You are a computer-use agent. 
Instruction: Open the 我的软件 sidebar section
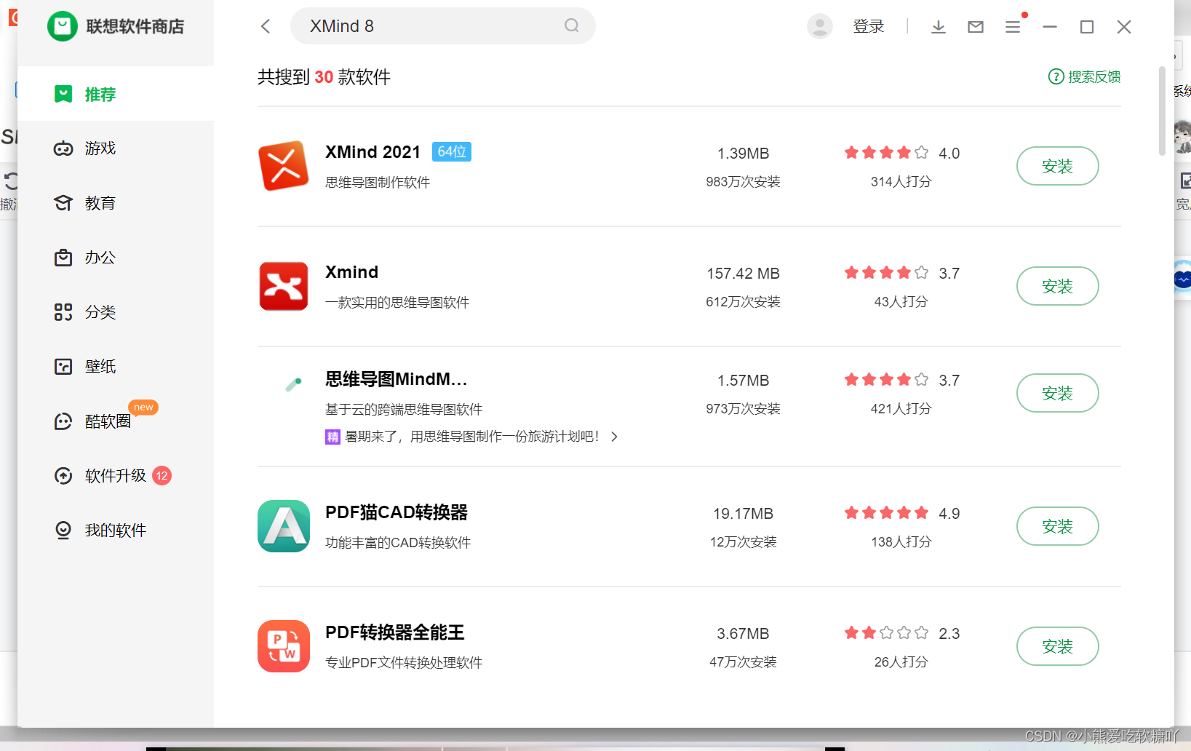tap(116, 531)
